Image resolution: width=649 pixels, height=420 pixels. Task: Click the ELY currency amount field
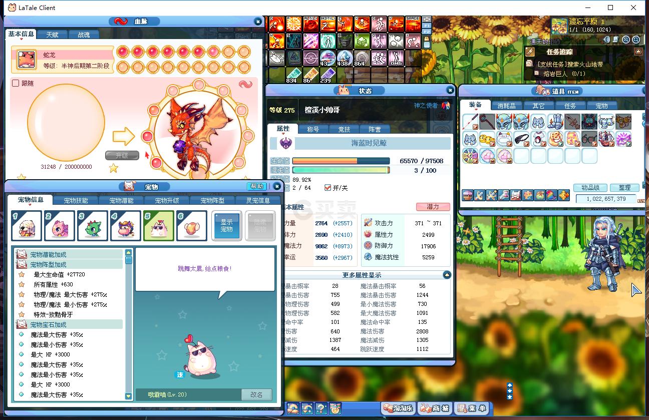(605, 199)
